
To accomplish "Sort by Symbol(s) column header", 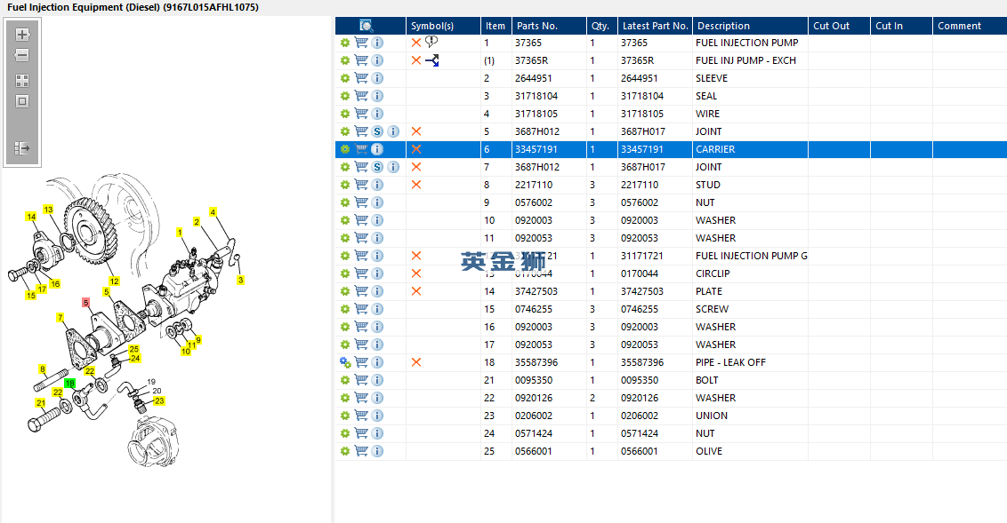I will (443, 26).
